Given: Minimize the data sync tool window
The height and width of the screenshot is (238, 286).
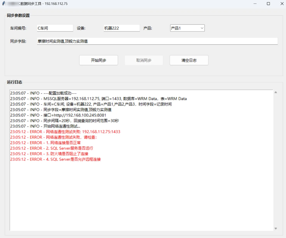Looking at the screenshot, I should click(x=255, y=4).
